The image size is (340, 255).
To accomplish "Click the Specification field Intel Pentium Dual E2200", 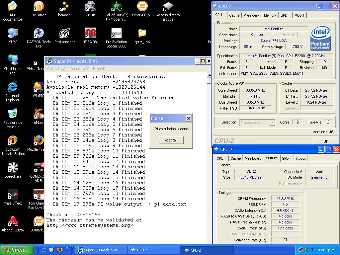I will (x=286, y=56).
